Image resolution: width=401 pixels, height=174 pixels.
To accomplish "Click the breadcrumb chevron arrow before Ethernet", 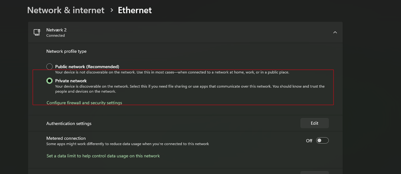I will pos(112,10).
